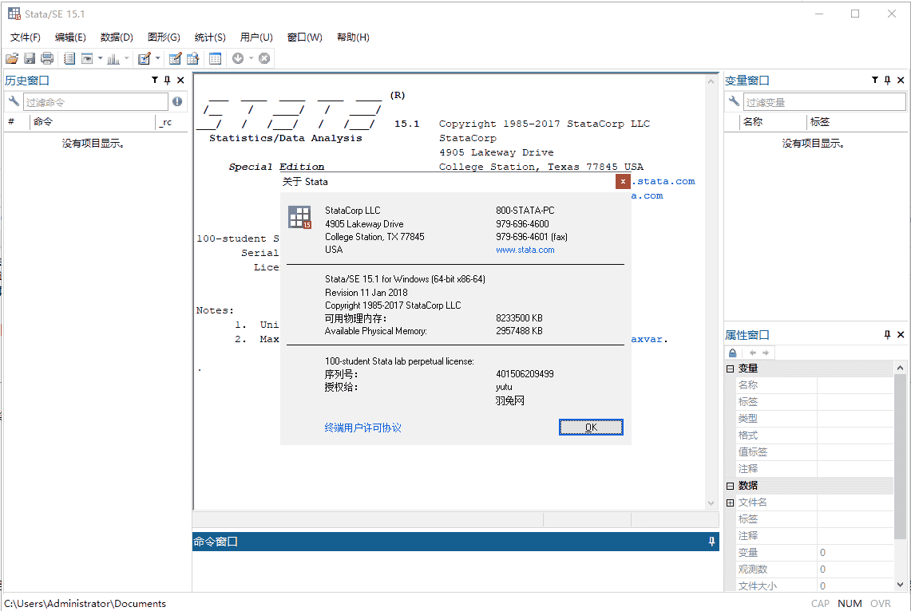Viewport: 911px width, 611px height.
Task: Open the Log begin/close icon
Action: point(69,57)
